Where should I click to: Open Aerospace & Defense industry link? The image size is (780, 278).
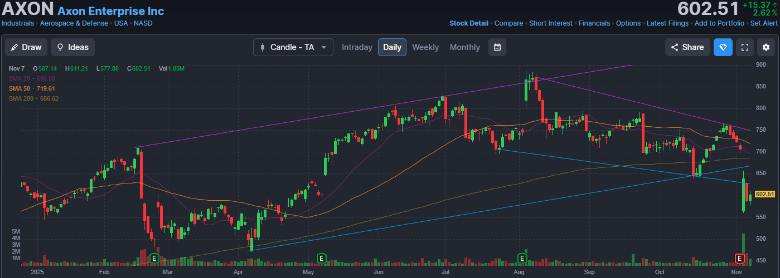point(74,23)
